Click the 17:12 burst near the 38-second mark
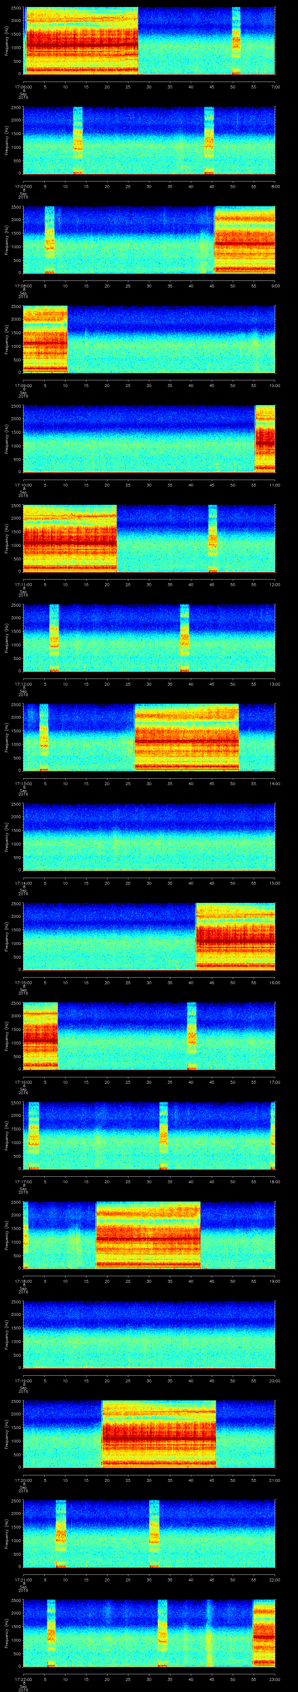Image resolution: width=298 pixels, height=1692 pixels. (x=185, y=637)
